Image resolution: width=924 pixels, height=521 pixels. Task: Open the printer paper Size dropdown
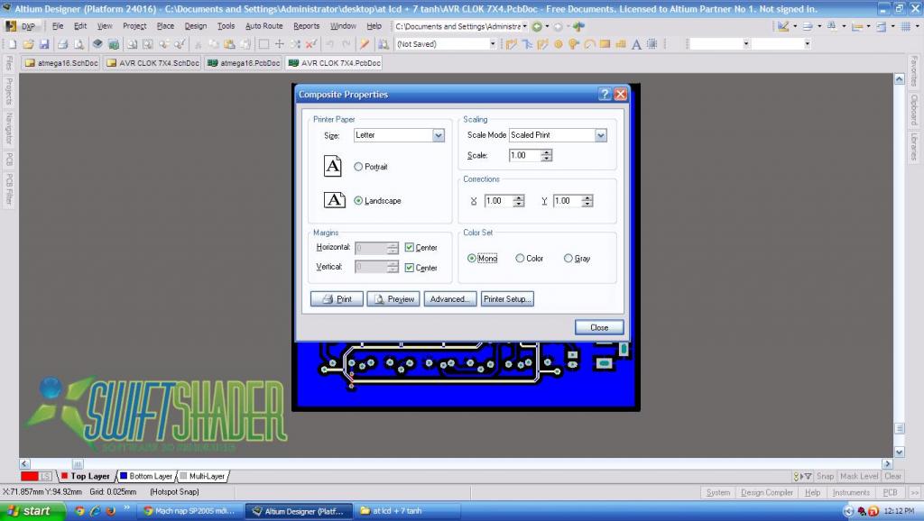tap(439, 135)
